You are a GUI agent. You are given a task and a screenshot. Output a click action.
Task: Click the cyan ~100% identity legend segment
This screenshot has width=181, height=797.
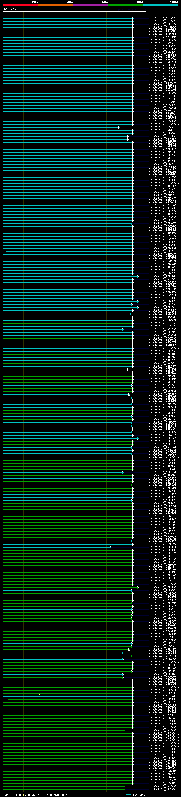[161, 5]
